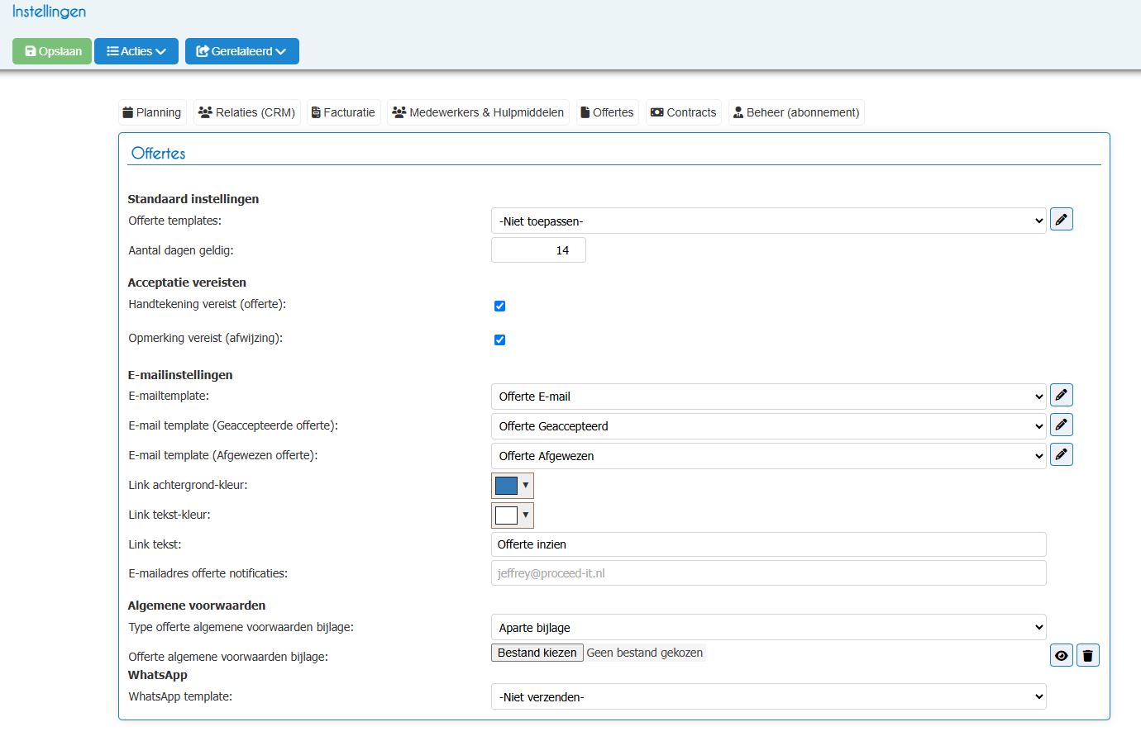Expand the E-mailtemplate dropdown
This screenshot has height=741, width=1141.
768,397
